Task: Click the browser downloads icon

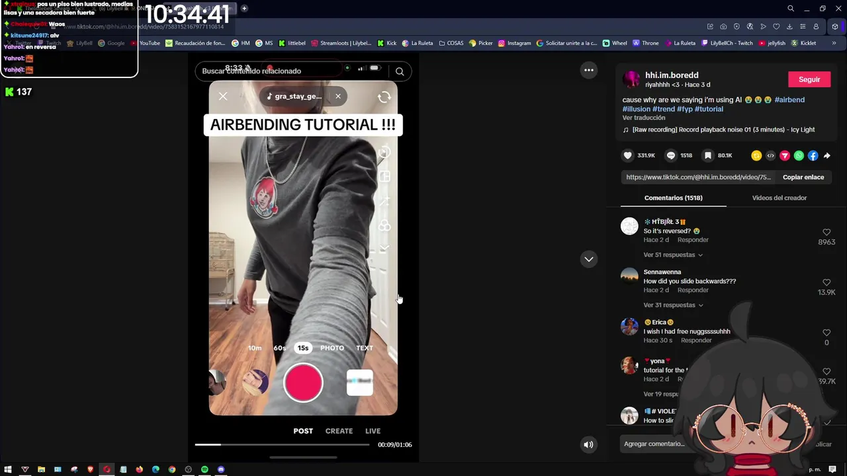Action: pyautogui.click(x=789, y=26)
